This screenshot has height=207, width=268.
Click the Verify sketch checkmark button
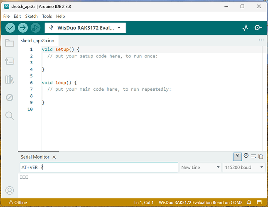(10, 28)
